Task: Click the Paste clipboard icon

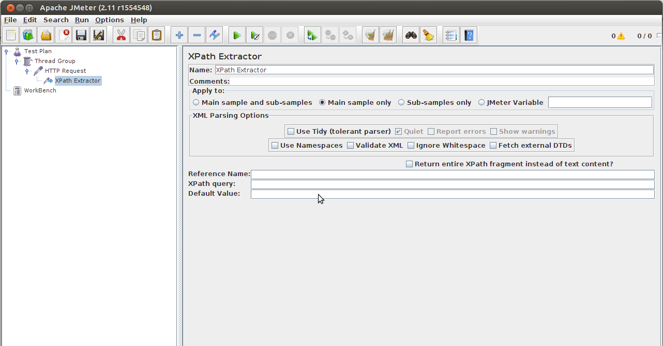Action: point(156,36)
